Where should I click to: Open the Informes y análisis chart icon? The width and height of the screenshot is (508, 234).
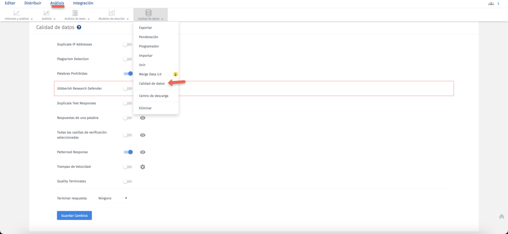pyautogui.click(x=17, y=13)
